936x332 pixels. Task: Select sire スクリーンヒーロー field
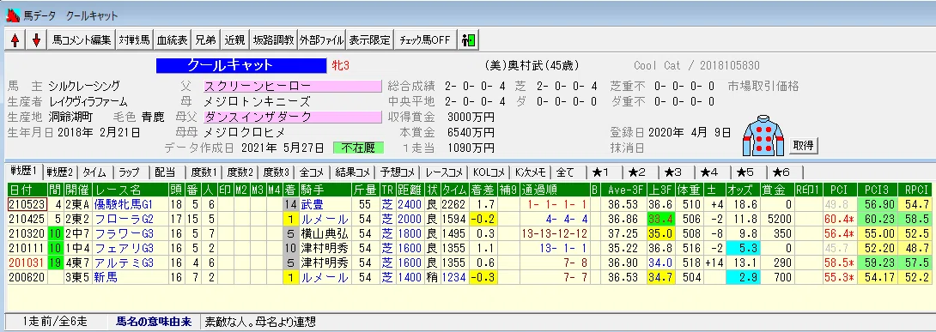click(292, 86)
